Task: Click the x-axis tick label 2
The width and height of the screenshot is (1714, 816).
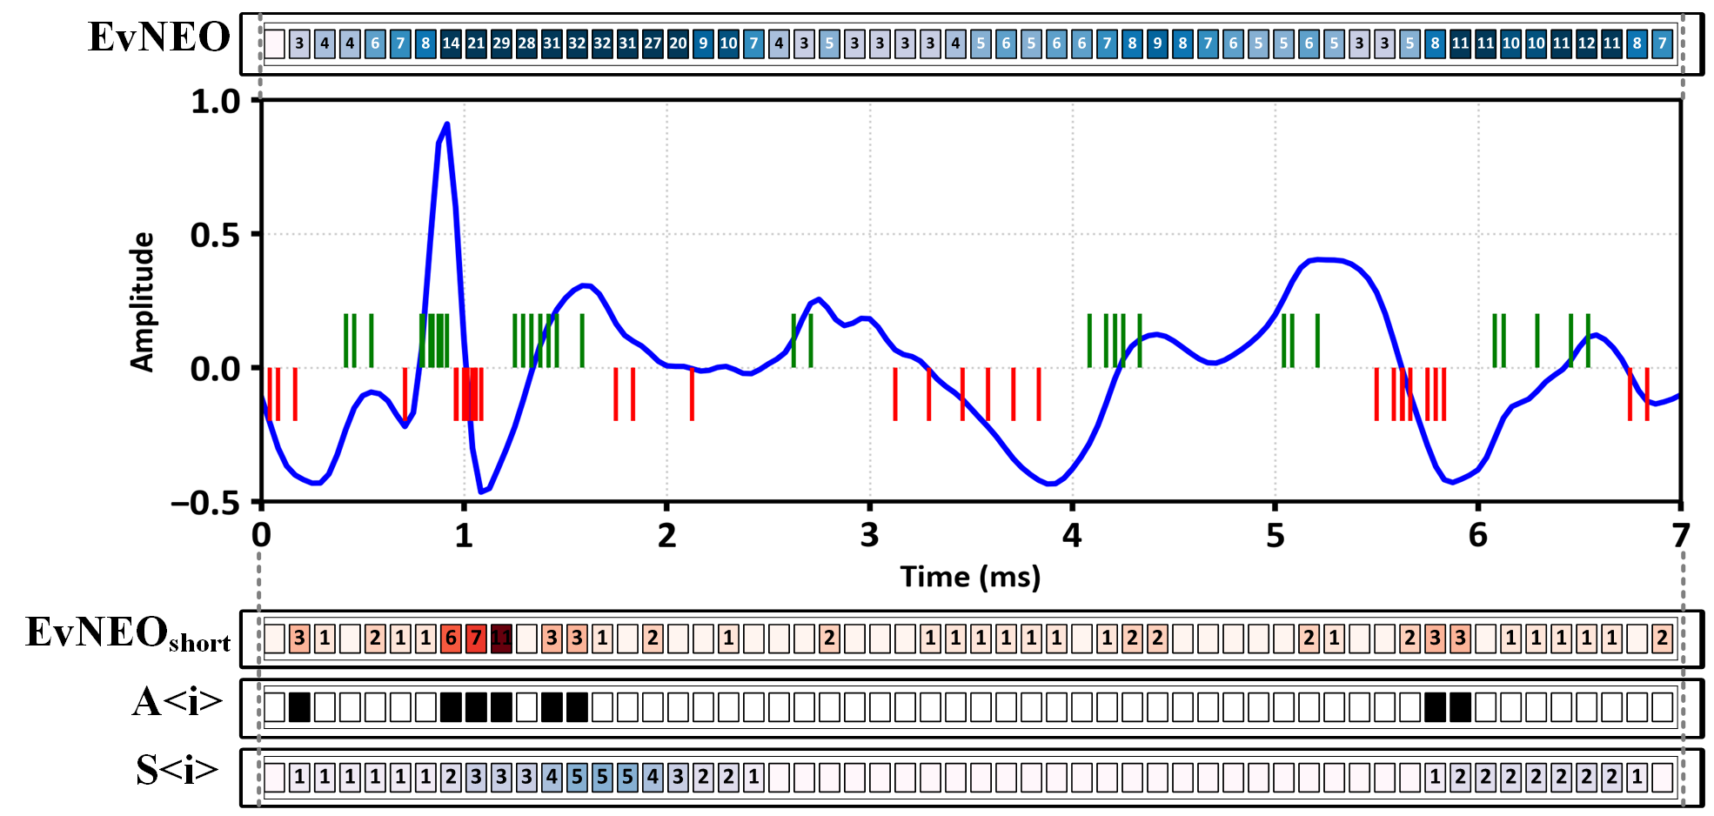Action: [x=666, y=536]
